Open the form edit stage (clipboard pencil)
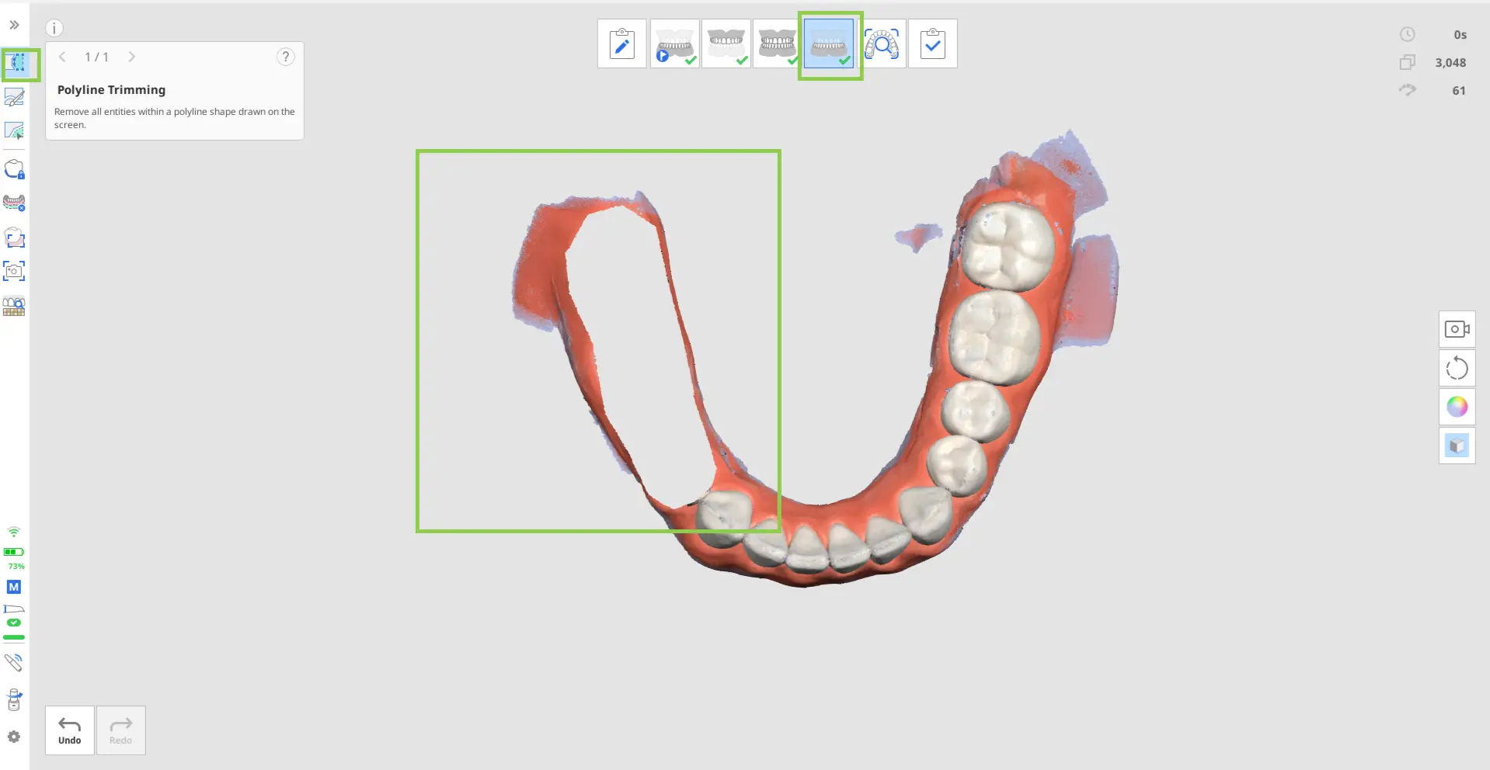The image size is (1490, 770). pyautogui.click(x=621, y=44)
